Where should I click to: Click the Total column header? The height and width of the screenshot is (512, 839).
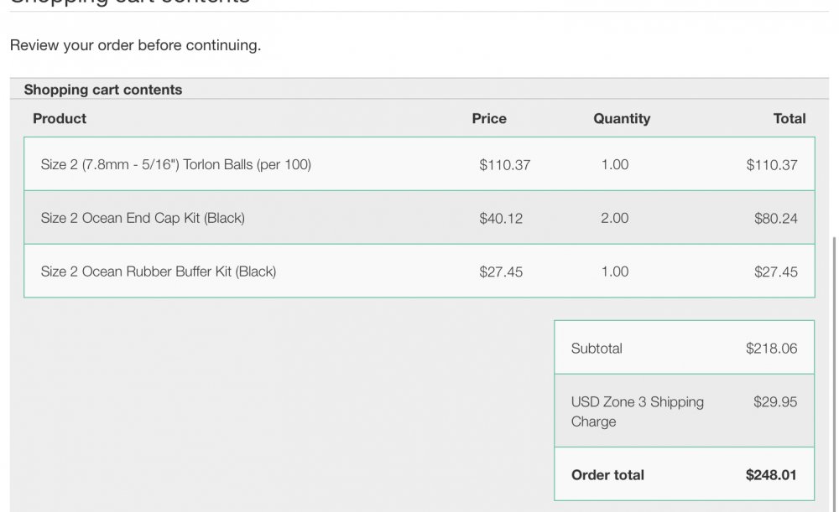[x=789, y=119]
